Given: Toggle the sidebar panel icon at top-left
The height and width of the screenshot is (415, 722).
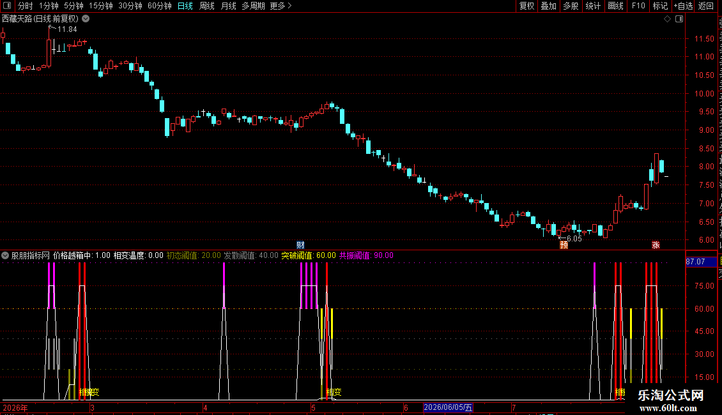Looking at the screenshot, I should 7,6.
